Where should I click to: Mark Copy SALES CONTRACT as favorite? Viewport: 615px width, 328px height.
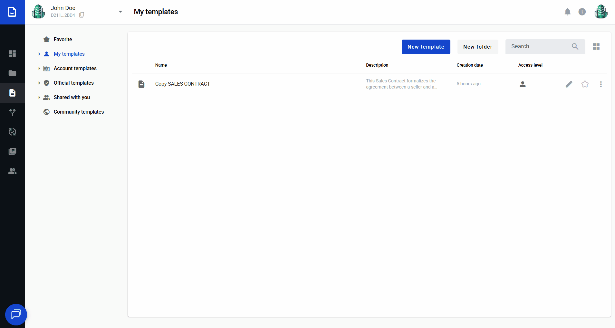tap(585, 84)
